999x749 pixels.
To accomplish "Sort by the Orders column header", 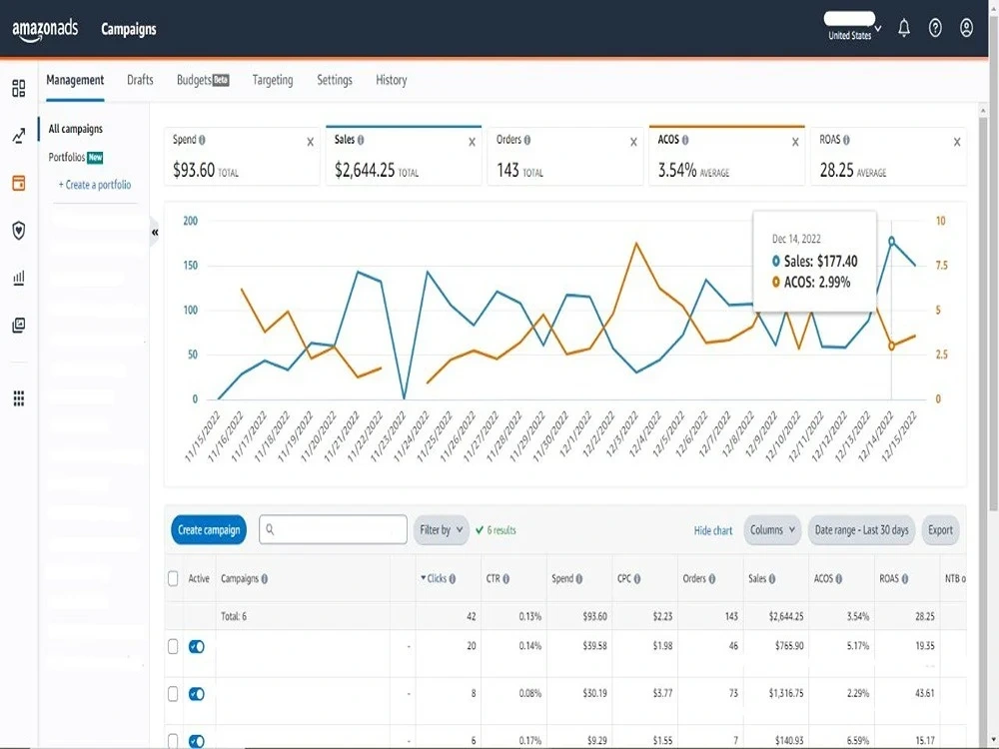I will click(694, 578).
